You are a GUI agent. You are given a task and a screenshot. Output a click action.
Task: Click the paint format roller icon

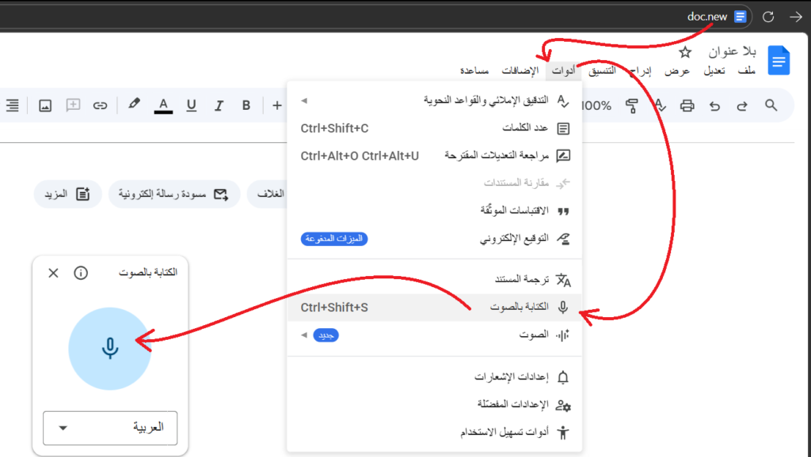pos(631,105)
